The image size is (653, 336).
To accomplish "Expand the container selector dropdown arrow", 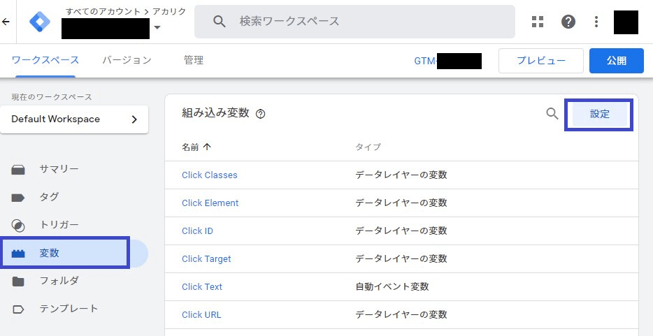I will click(x=157, y=27).
